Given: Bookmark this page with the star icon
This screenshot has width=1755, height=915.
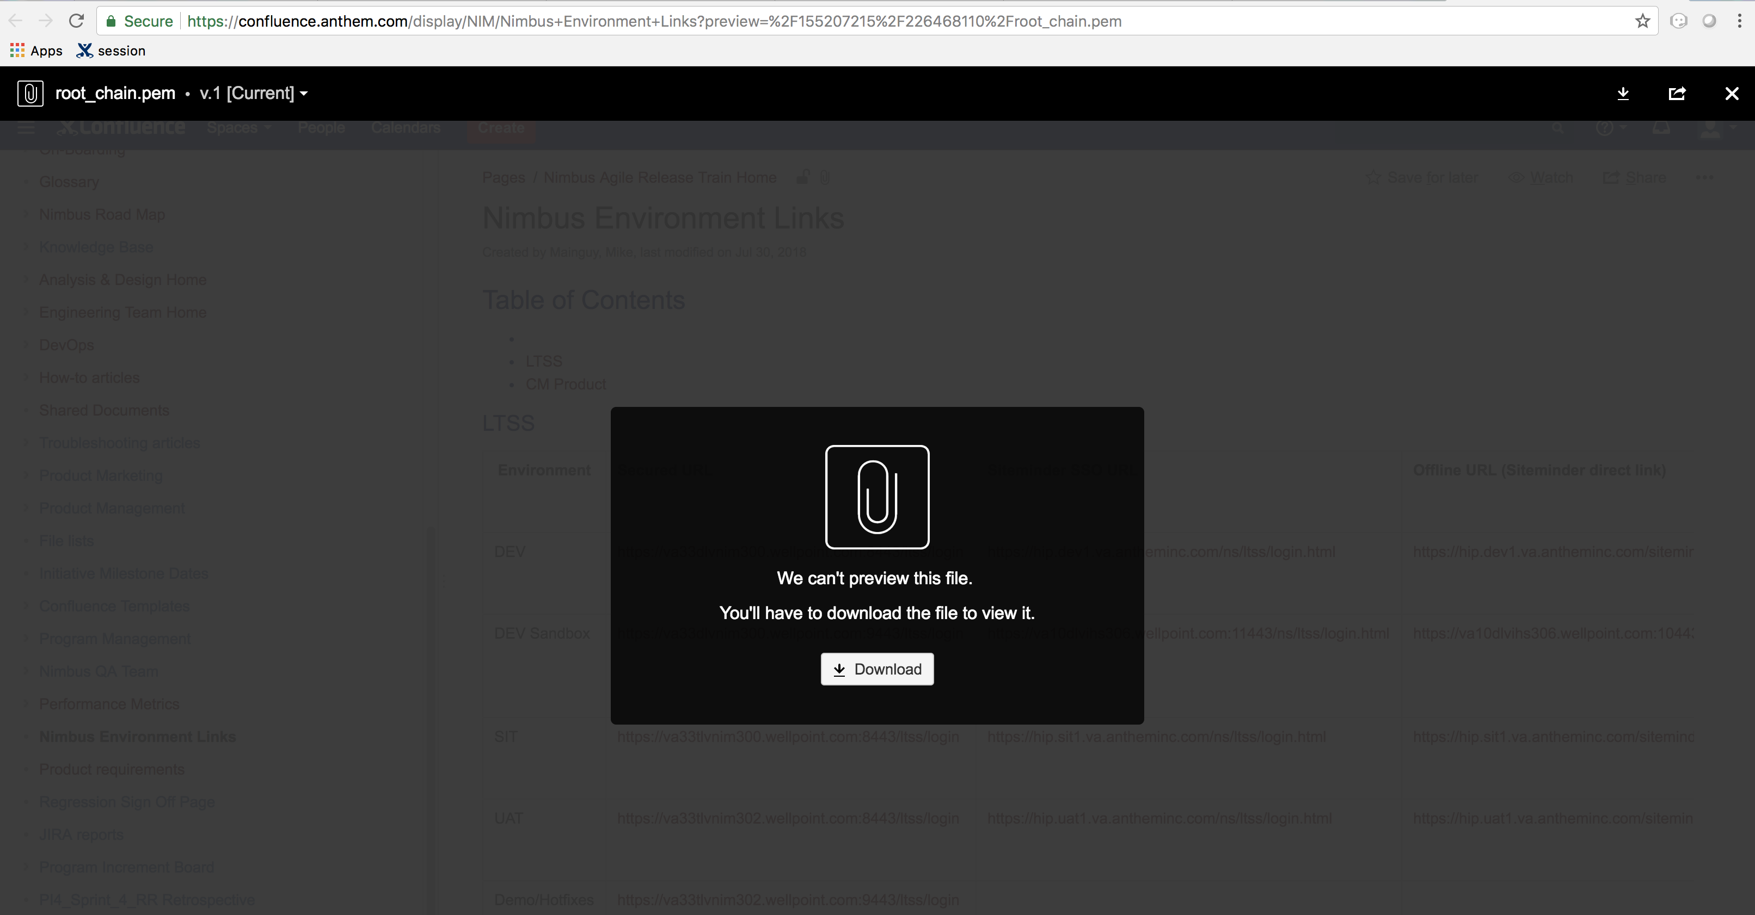Looking at the screenshot, I should tap(1642, 21).
